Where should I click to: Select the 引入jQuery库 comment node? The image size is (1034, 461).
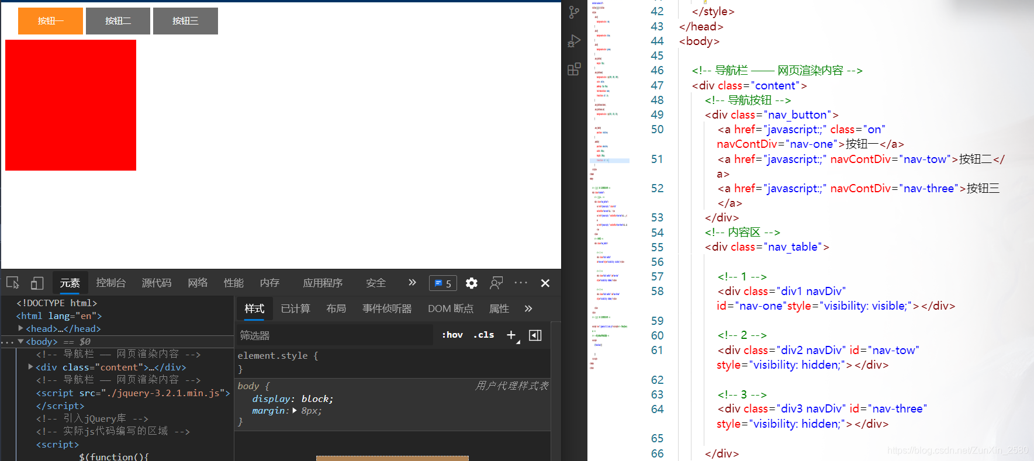click(92, 418)
